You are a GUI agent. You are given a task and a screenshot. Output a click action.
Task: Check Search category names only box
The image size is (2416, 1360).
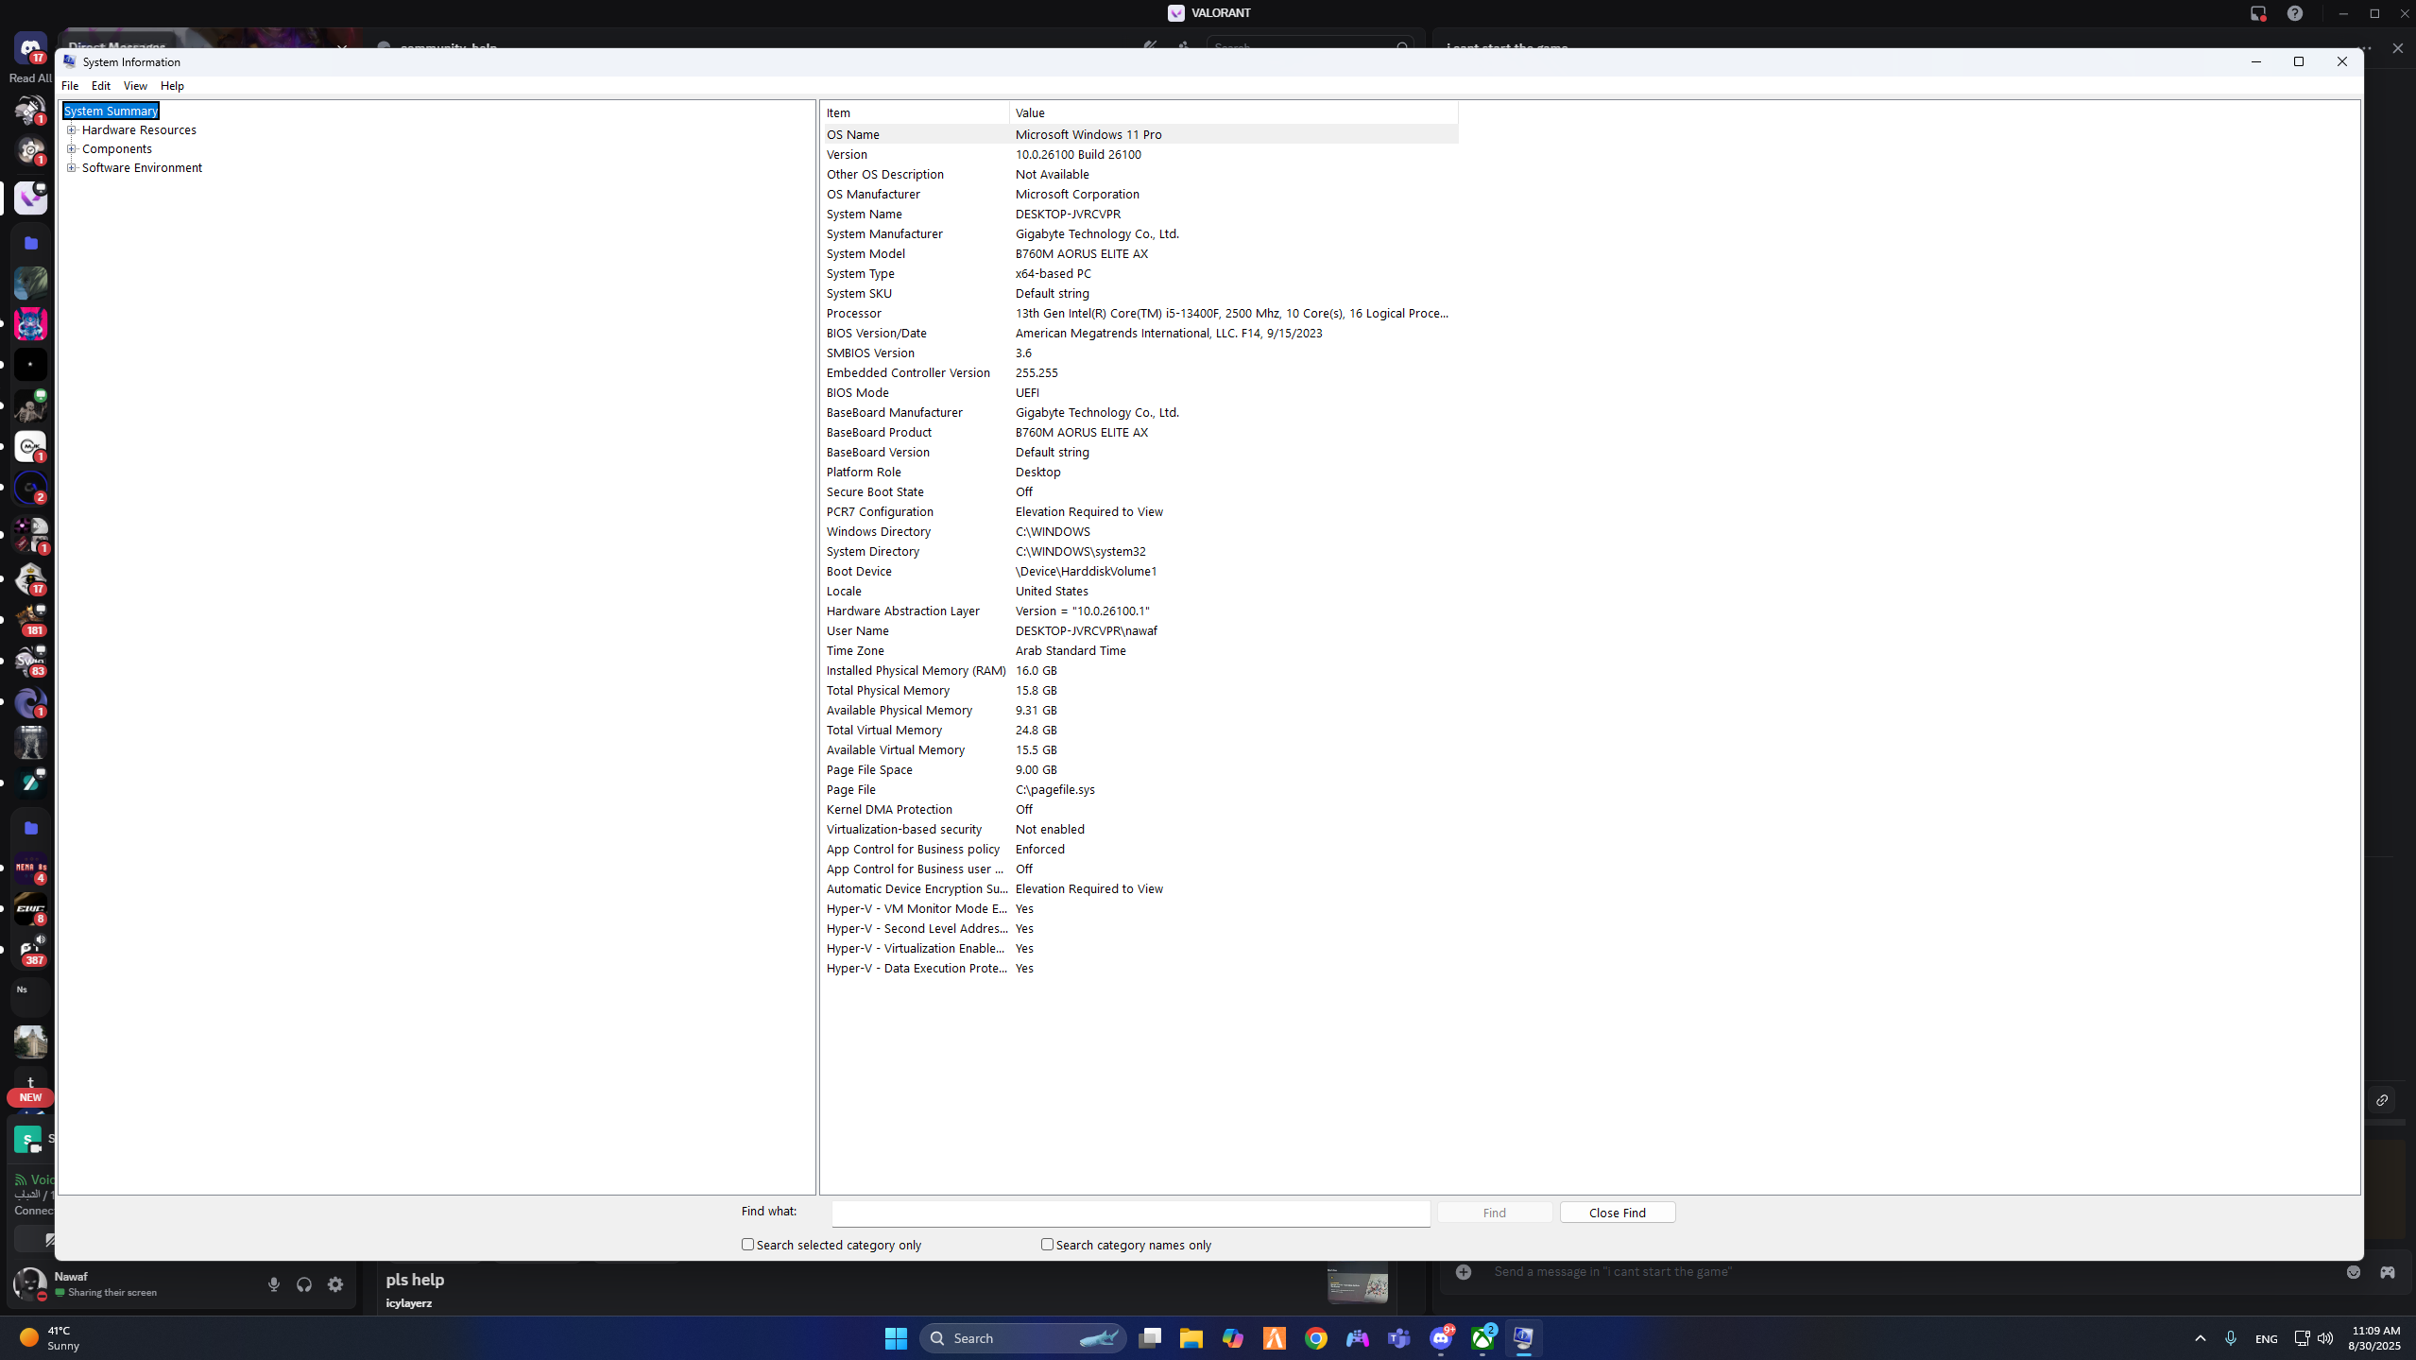pos(1047,1245)
